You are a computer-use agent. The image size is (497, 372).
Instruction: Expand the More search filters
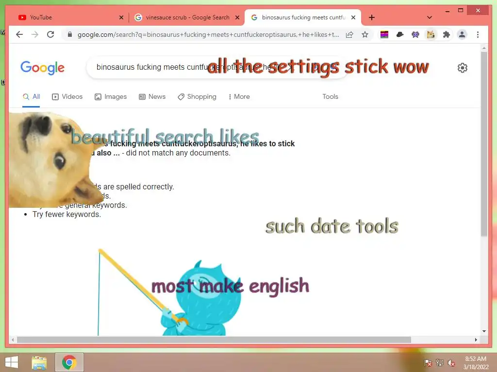click(x=239, y=96)
